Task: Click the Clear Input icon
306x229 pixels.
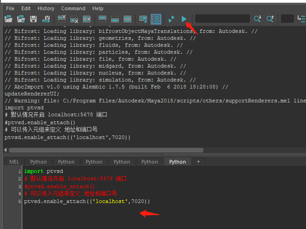Action: click(74, 19)
